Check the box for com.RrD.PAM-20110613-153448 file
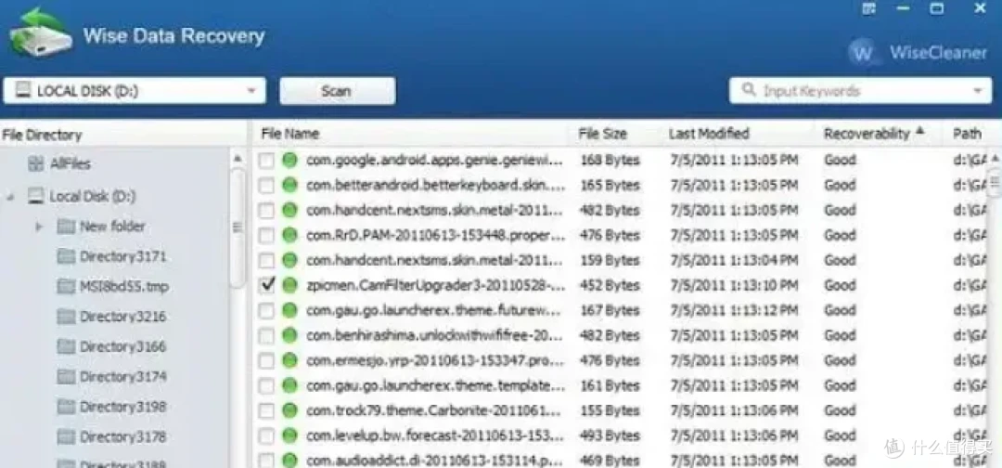This screenshot has width=1002, height=468. [x=266, y=235]
